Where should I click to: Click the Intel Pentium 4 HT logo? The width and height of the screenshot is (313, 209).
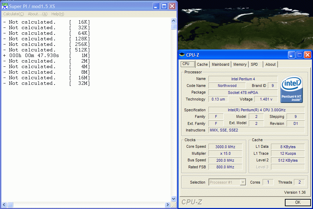click(x=292, y=89)
